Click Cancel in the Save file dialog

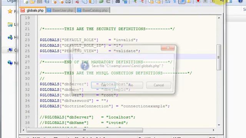(159, 85)
